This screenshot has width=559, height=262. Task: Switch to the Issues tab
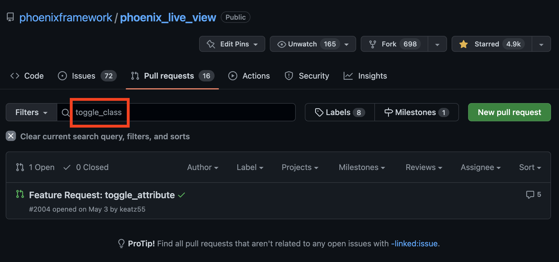pos(87,76)
